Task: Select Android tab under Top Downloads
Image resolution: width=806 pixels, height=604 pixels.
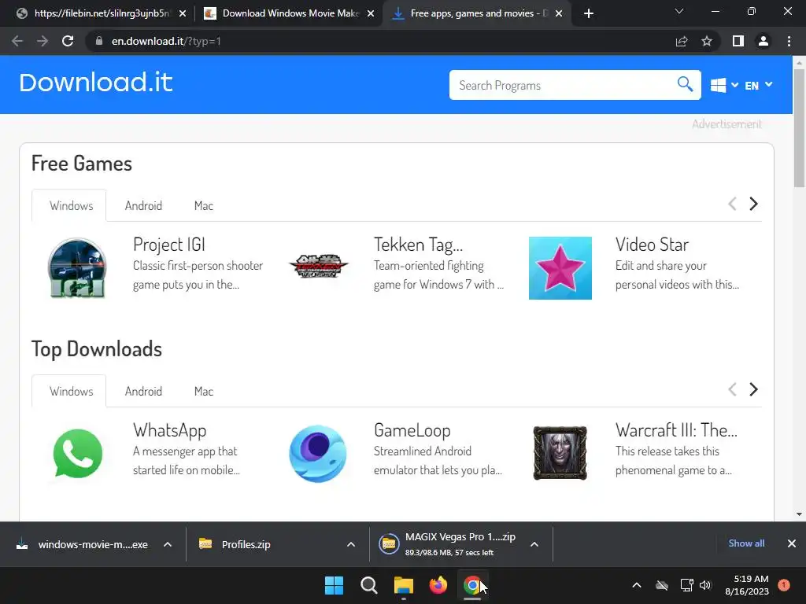Action: (143, 392)
